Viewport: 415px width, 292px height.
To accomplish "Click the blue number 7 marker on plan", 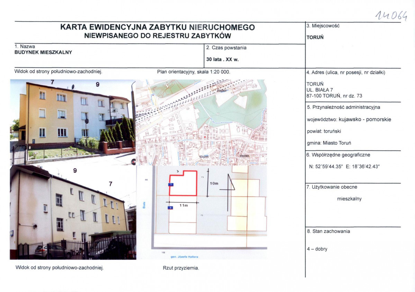I will [x=171, y=184].
